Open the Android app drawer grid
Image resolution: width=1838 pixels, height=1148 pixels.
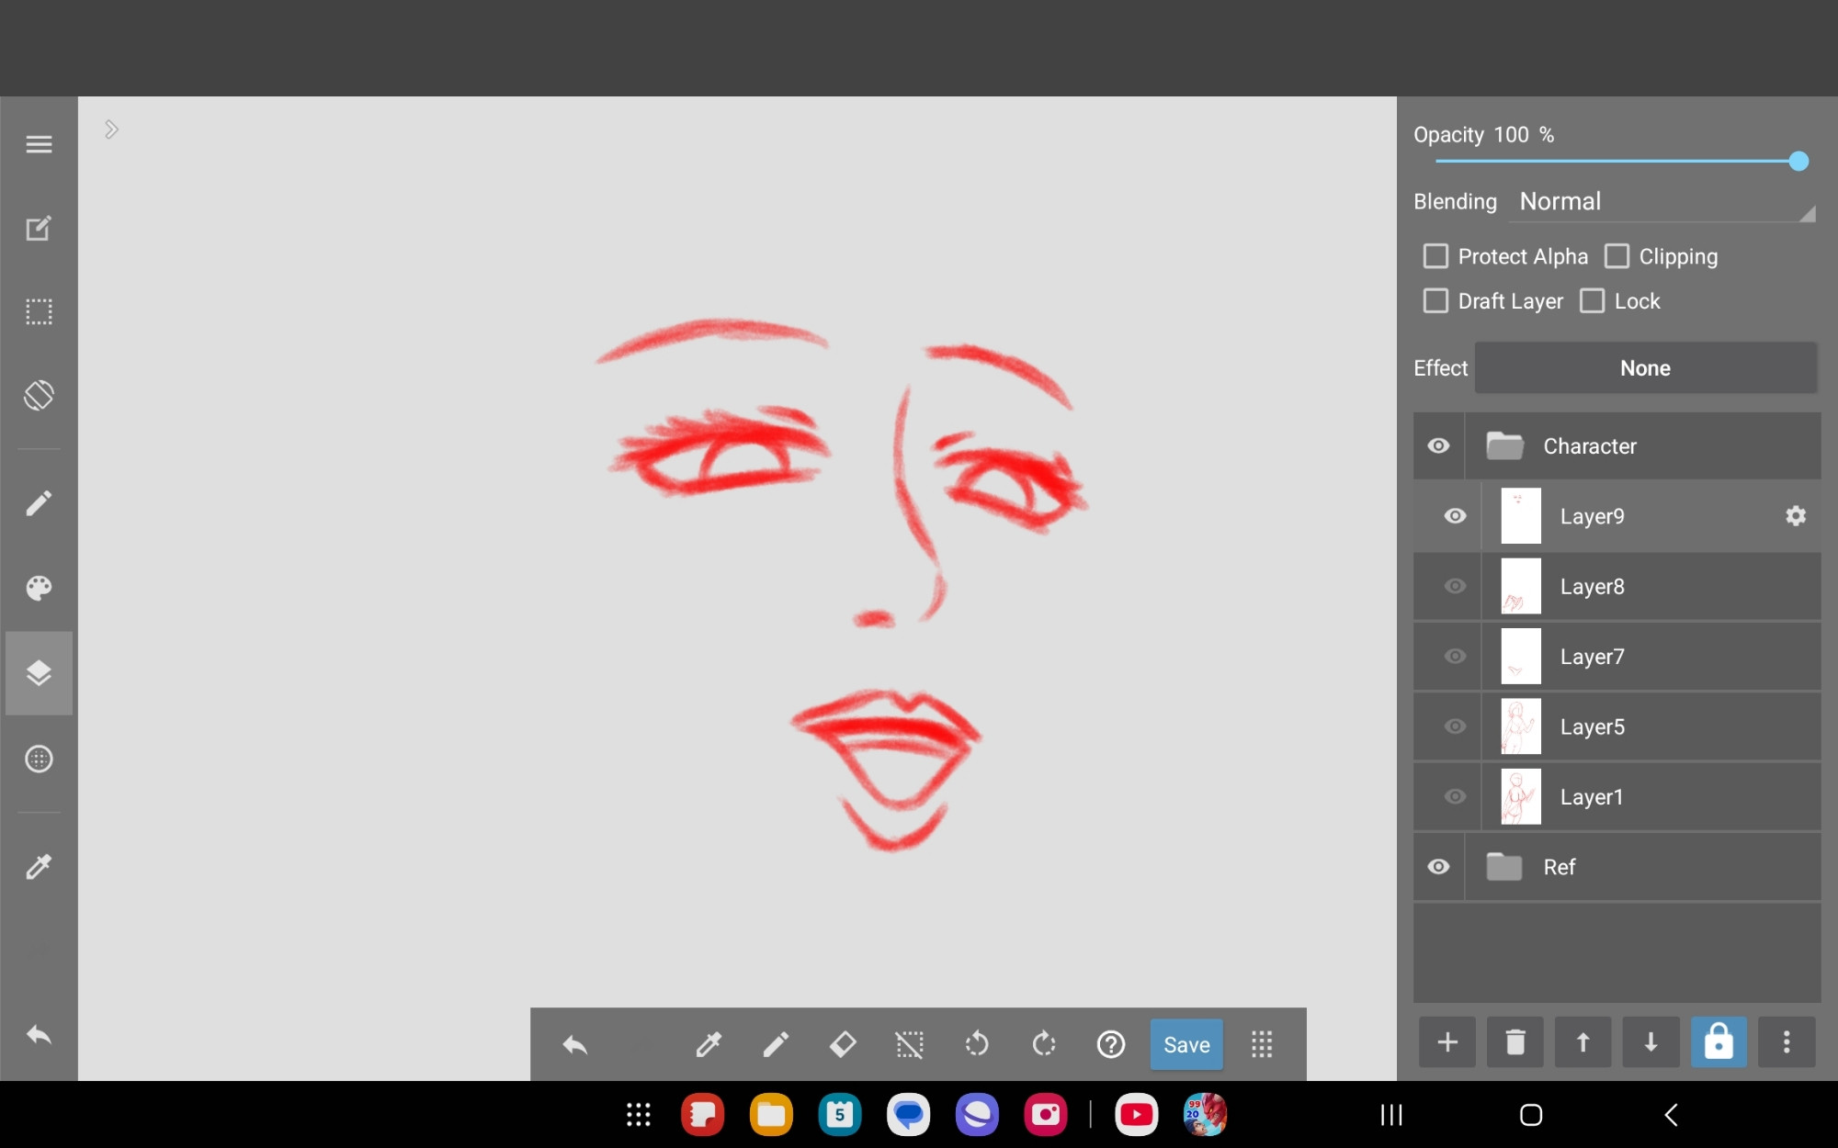point(638,1115)
